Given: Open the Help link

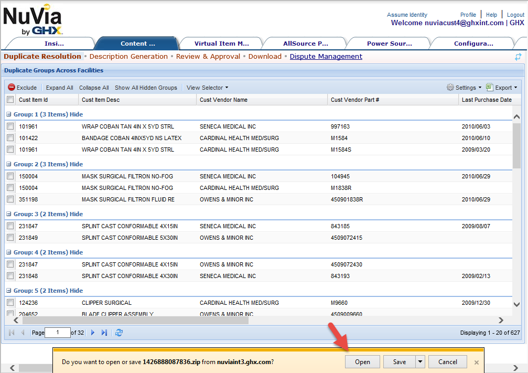Looking at the screenshot, I should point(491,15).
